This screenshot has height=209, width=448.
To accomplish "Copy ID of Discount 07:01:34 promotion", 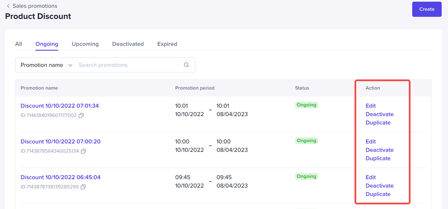I will tap(81, 116).
